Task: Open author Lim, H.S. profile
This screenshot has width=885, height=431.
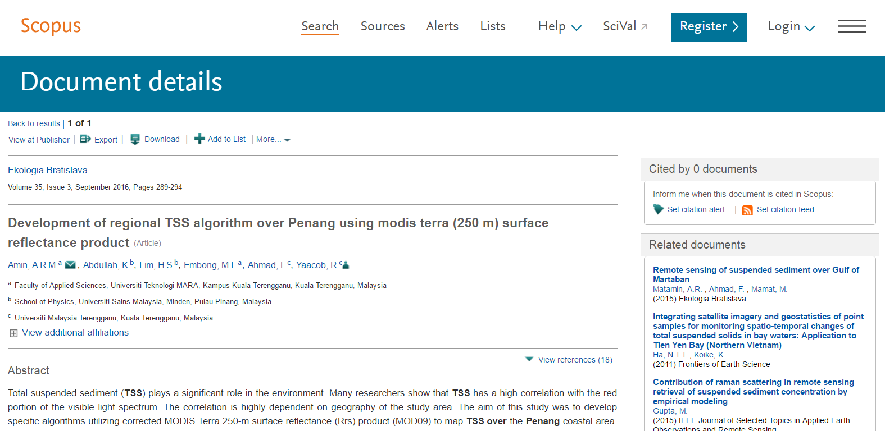Action: click(156, 265)
